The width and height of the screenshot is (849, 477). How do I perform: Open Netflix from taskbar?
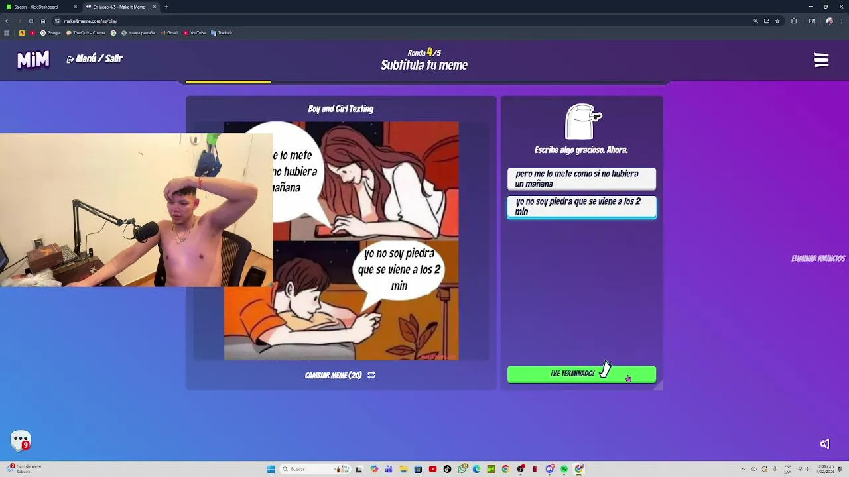point(535,469)
